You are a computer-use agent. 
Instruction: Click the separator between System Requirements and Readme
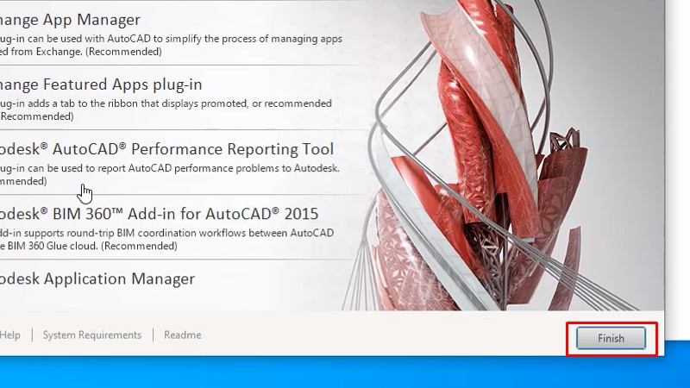point(153,335)
